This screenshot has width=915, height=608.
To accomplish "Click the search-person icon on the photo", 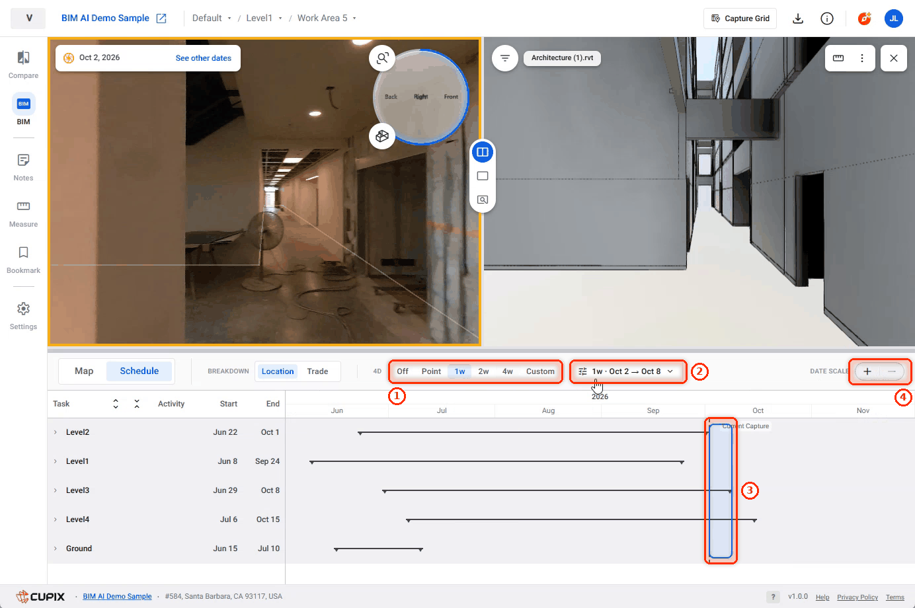I will coord(382,58).
